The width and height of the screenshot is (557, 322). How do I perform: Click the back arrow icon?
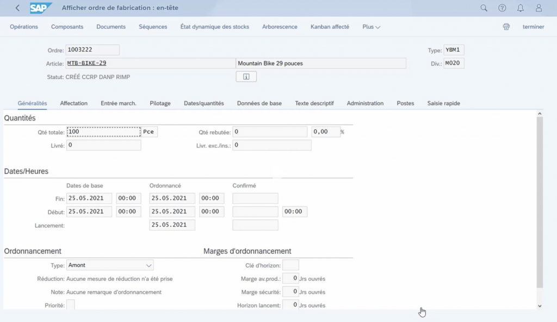[x=17, y=8]
